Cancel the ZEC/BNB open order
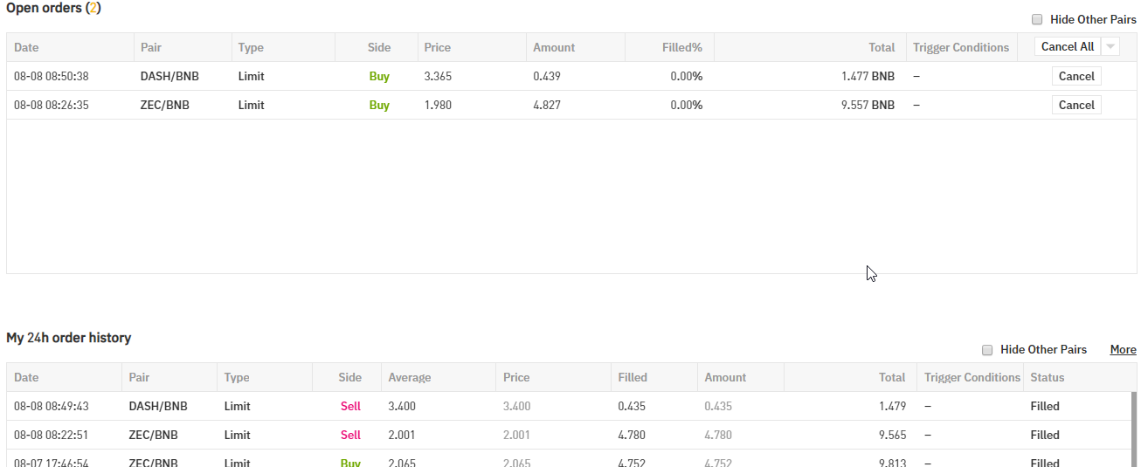 1075,105
